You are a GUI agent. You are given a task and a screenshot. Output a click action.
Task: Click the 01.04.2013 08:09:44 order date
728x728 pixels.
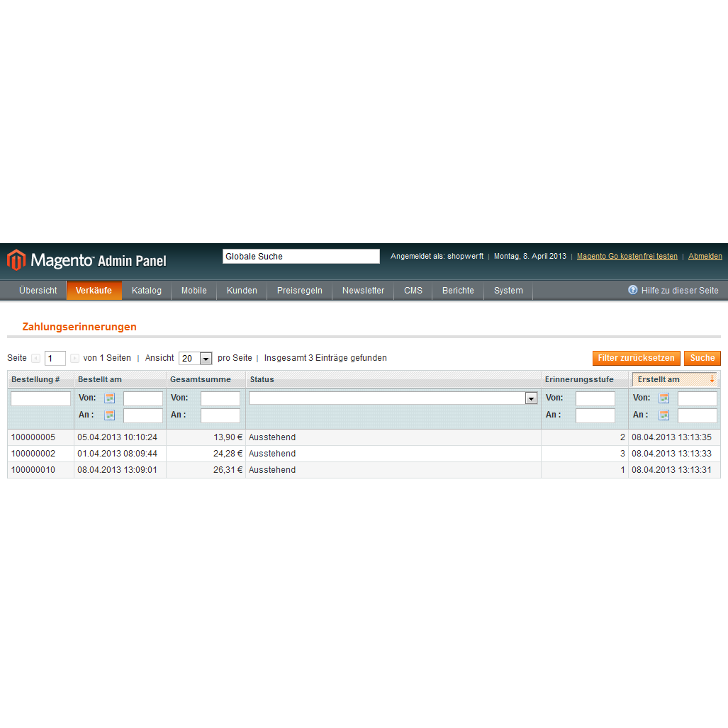coord(118,454)
